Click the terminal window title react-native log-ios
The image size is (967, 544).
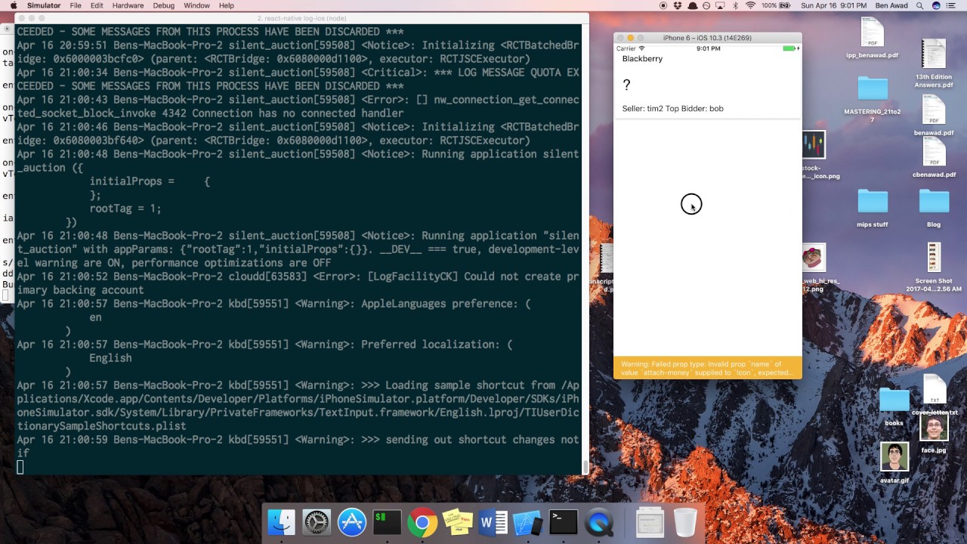tap(302, 17)
